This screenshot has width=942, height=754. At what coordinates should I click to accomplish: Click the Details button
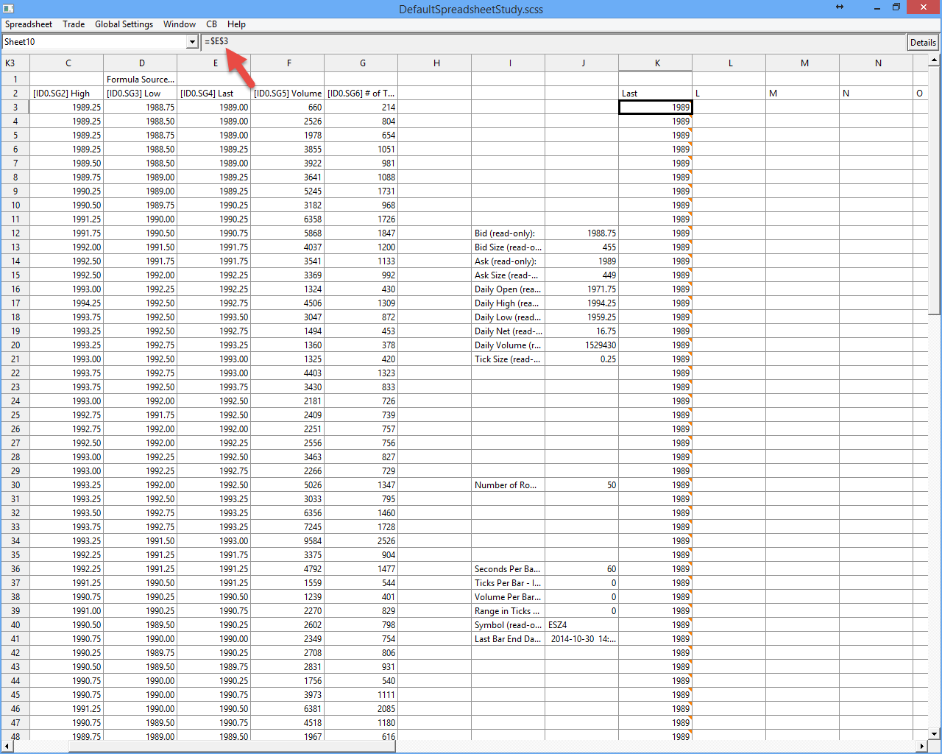[923, 42]
